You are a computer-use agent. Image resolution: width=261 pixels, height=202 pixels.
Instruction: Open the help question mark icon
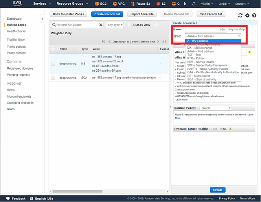coord(254,15)
